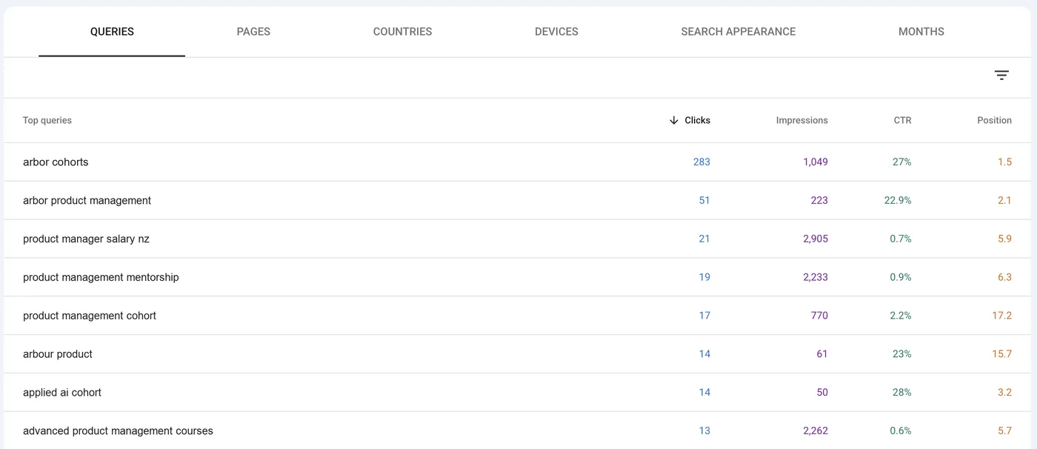Sort the table by Impressions

click(802, 120)
